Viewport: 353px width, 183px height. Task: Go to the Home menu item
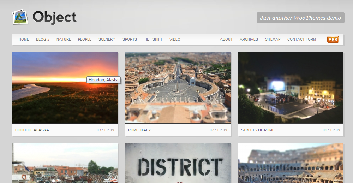(24, 39)
